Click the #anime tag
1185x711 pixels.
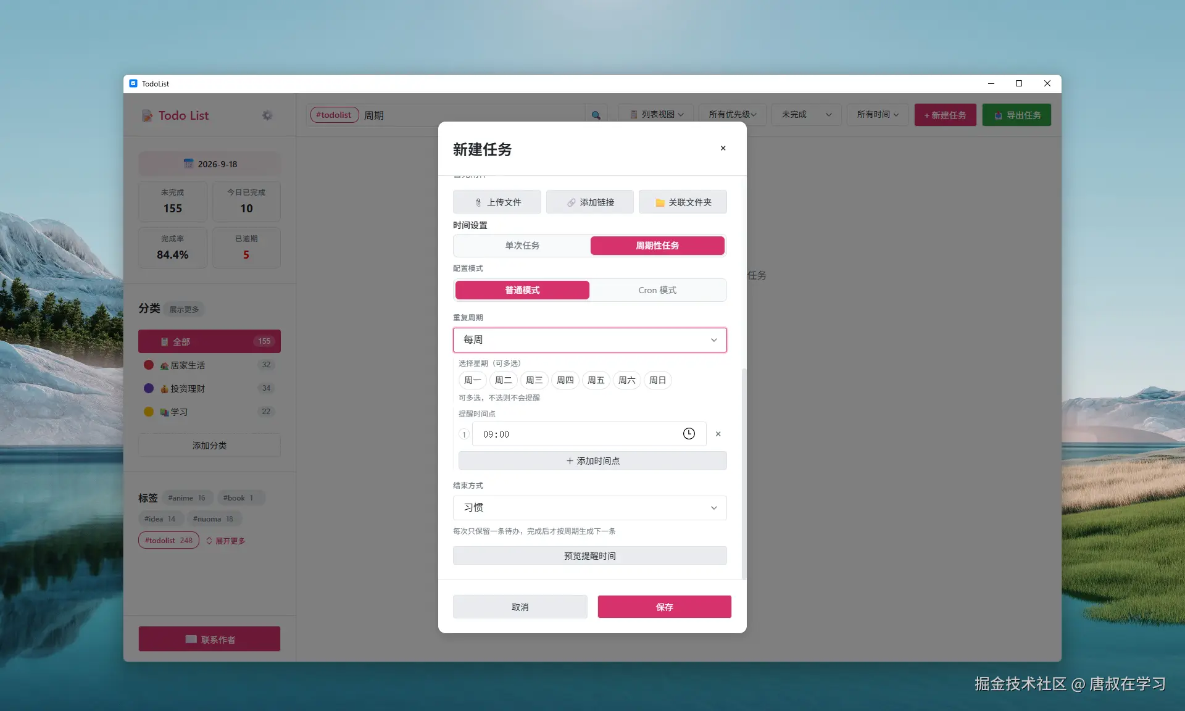(187, 498)
